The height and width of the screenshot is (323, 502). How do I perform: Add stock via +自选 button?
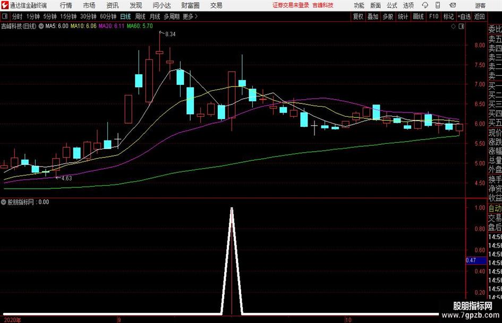pyautogui.click(x=464, y=16)
